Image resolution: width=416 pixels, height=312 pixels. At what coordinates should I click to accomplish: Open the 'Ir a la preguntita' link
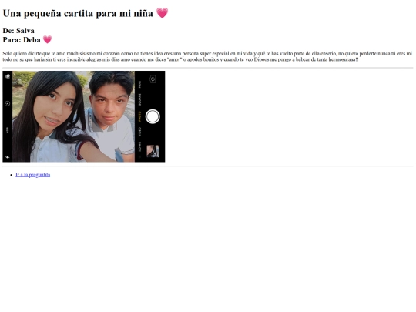point(32,175)
